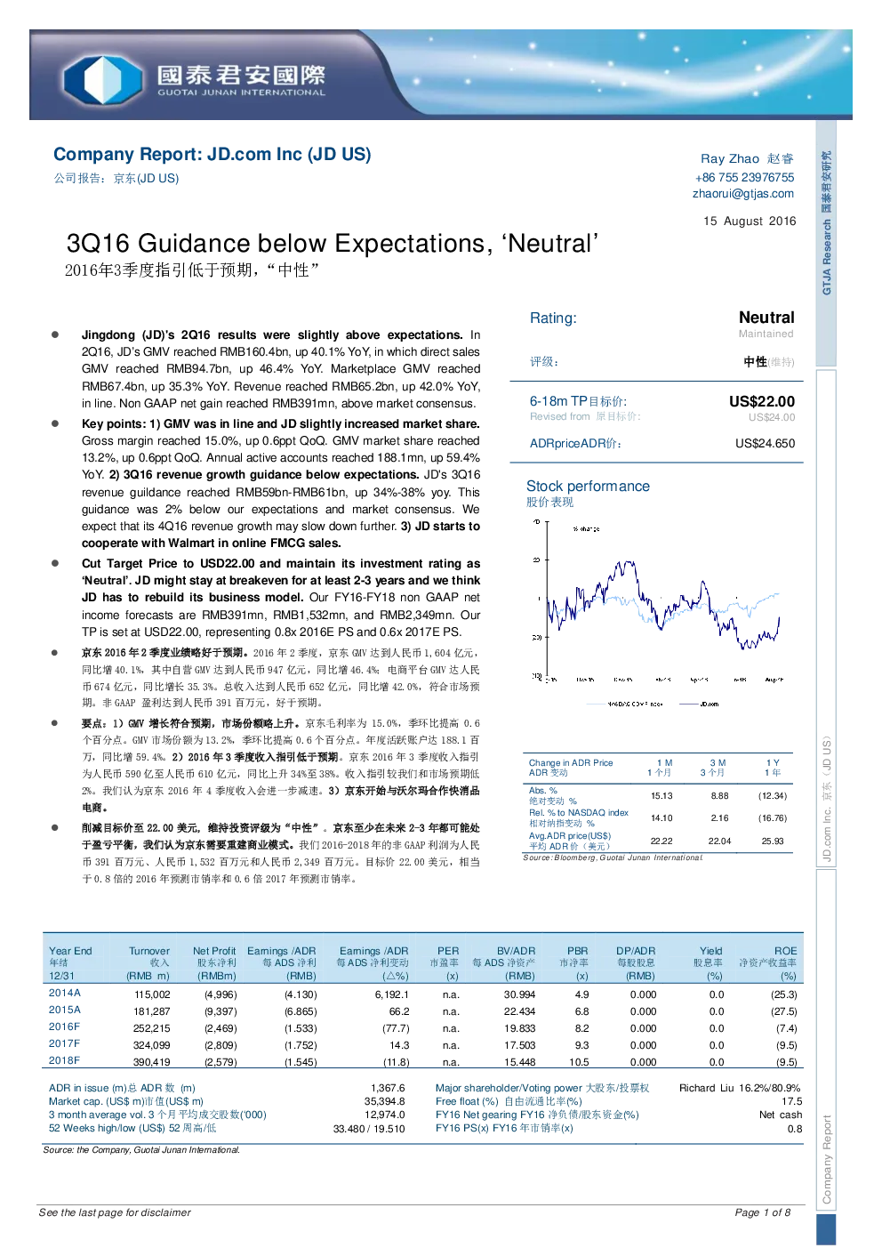
Task: Select the 2018F row label
Action: (64, 1060)
